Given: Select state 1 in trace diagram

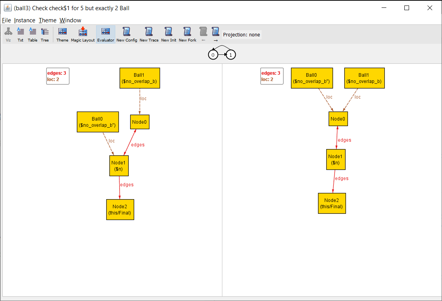Looking at the screenshot, I should pos(231,55).
